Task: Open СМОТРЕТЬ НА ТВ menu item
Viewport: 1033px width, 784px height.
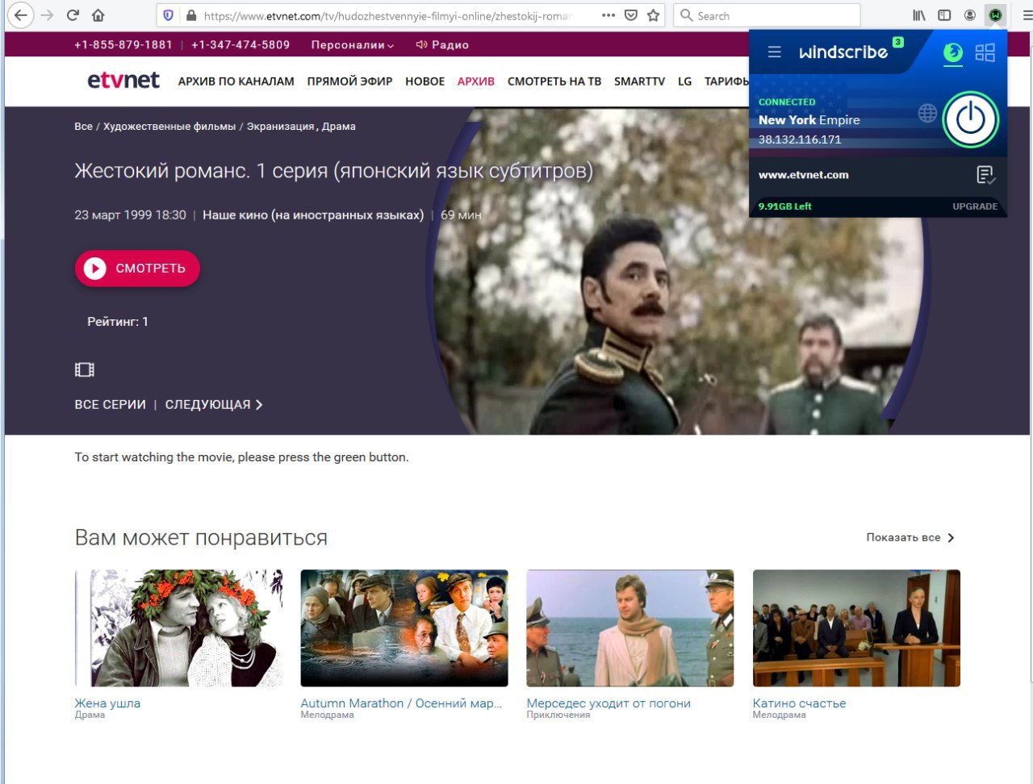Action: click(x=554, y=81)
